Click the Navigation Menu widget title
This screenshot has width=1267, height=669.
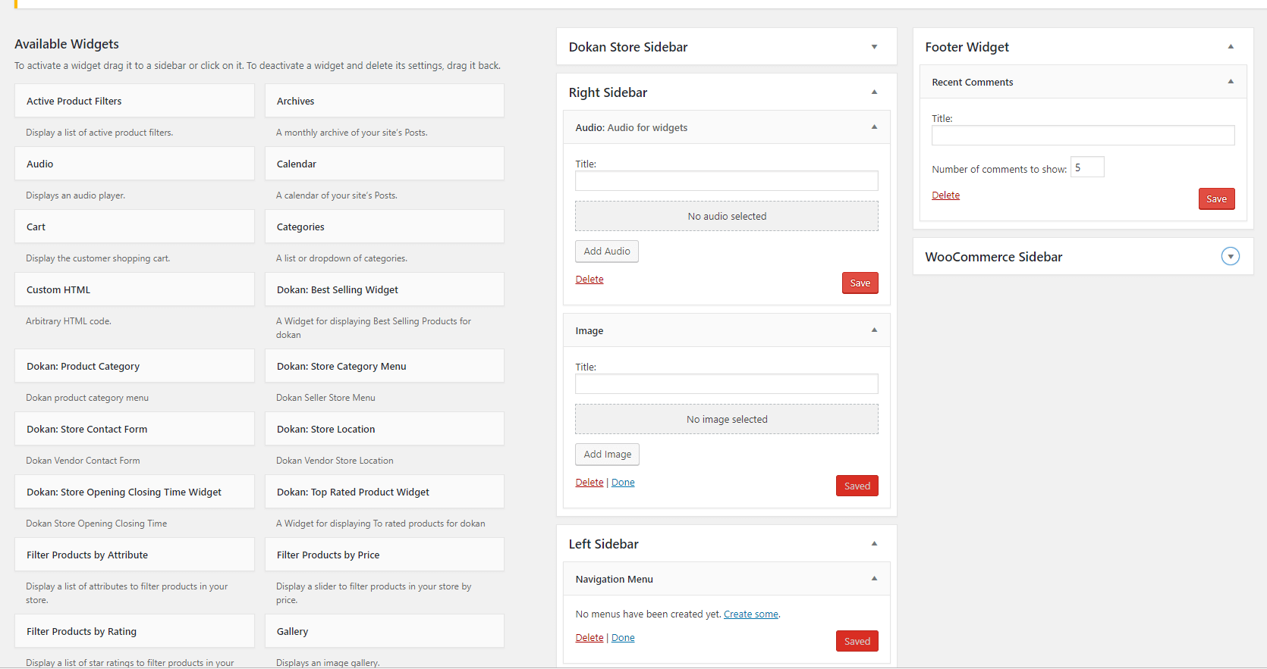(x=614, y=579)
